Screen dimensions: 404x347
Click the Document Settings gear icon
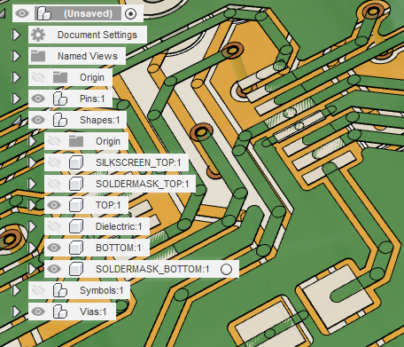point(38,35)
